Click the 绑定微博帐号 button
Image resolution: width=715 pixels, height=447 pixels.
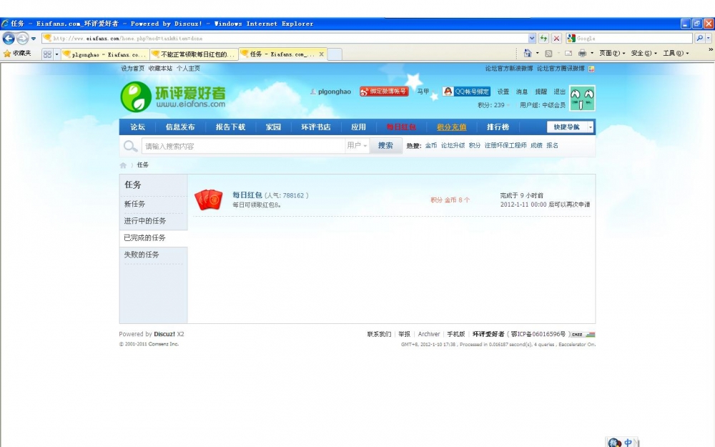(384, 92)
